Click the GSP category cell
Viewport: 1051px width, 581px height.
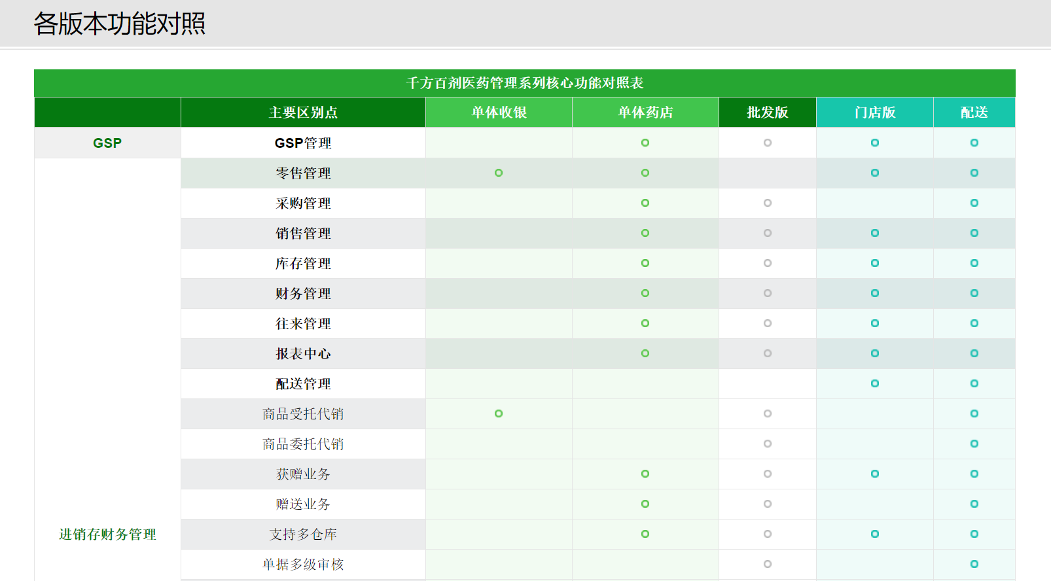click(107, 143)
